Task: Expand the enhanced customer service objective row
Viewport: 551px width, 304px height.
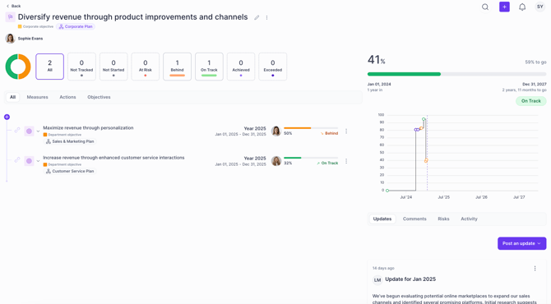Action: coord(38,161)
